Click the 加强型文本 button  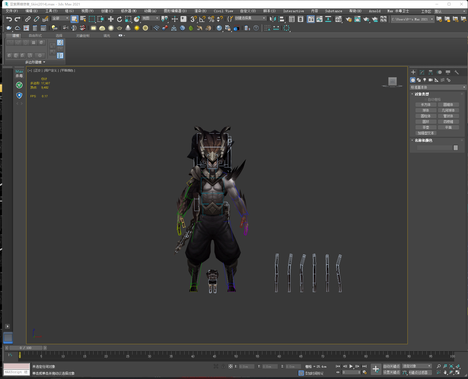click(x=426, y=133)
